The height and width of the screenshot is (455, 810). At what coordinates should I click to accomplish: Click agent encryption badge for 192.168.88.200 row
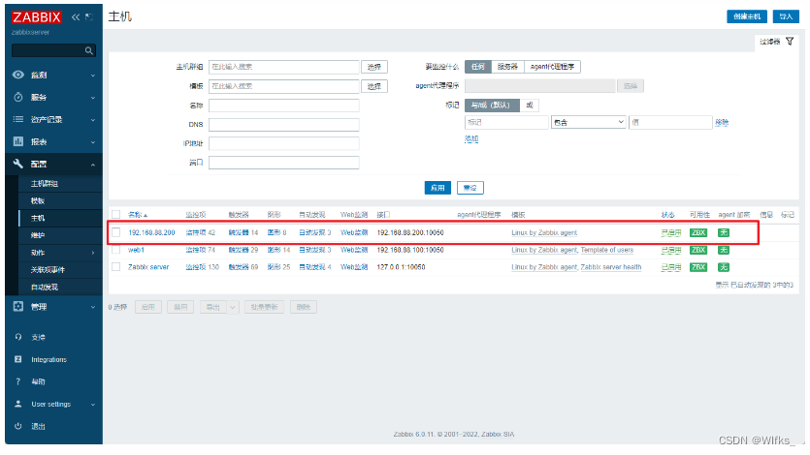724,233
